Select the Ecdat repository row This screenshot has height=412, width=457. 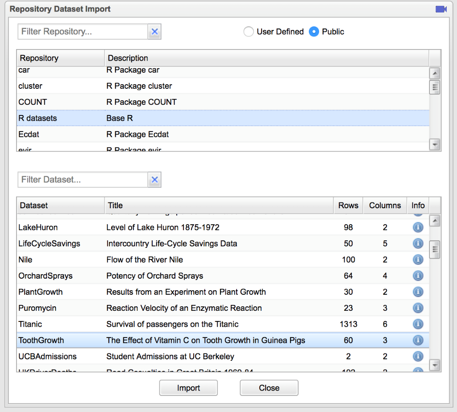223,134
